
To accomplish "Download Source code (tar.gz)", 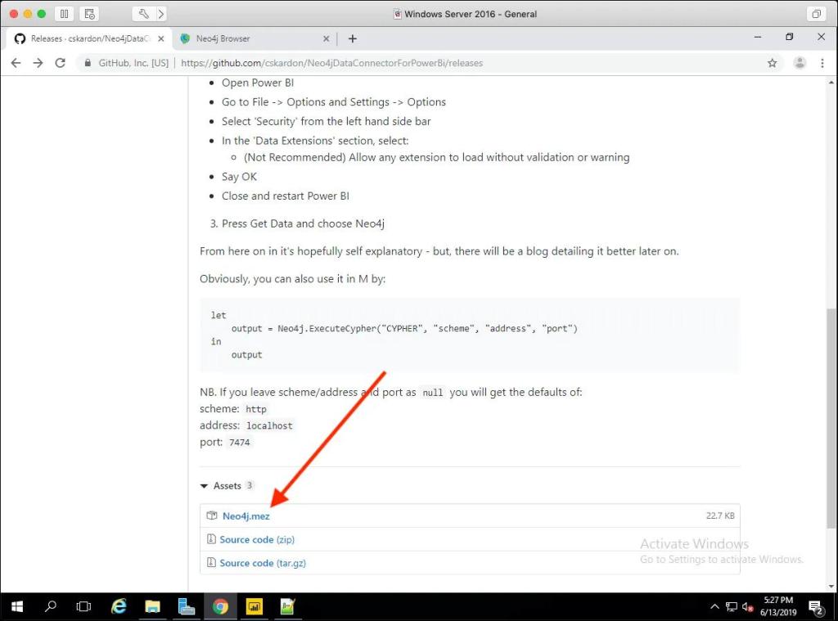I will tap(263, 563).
